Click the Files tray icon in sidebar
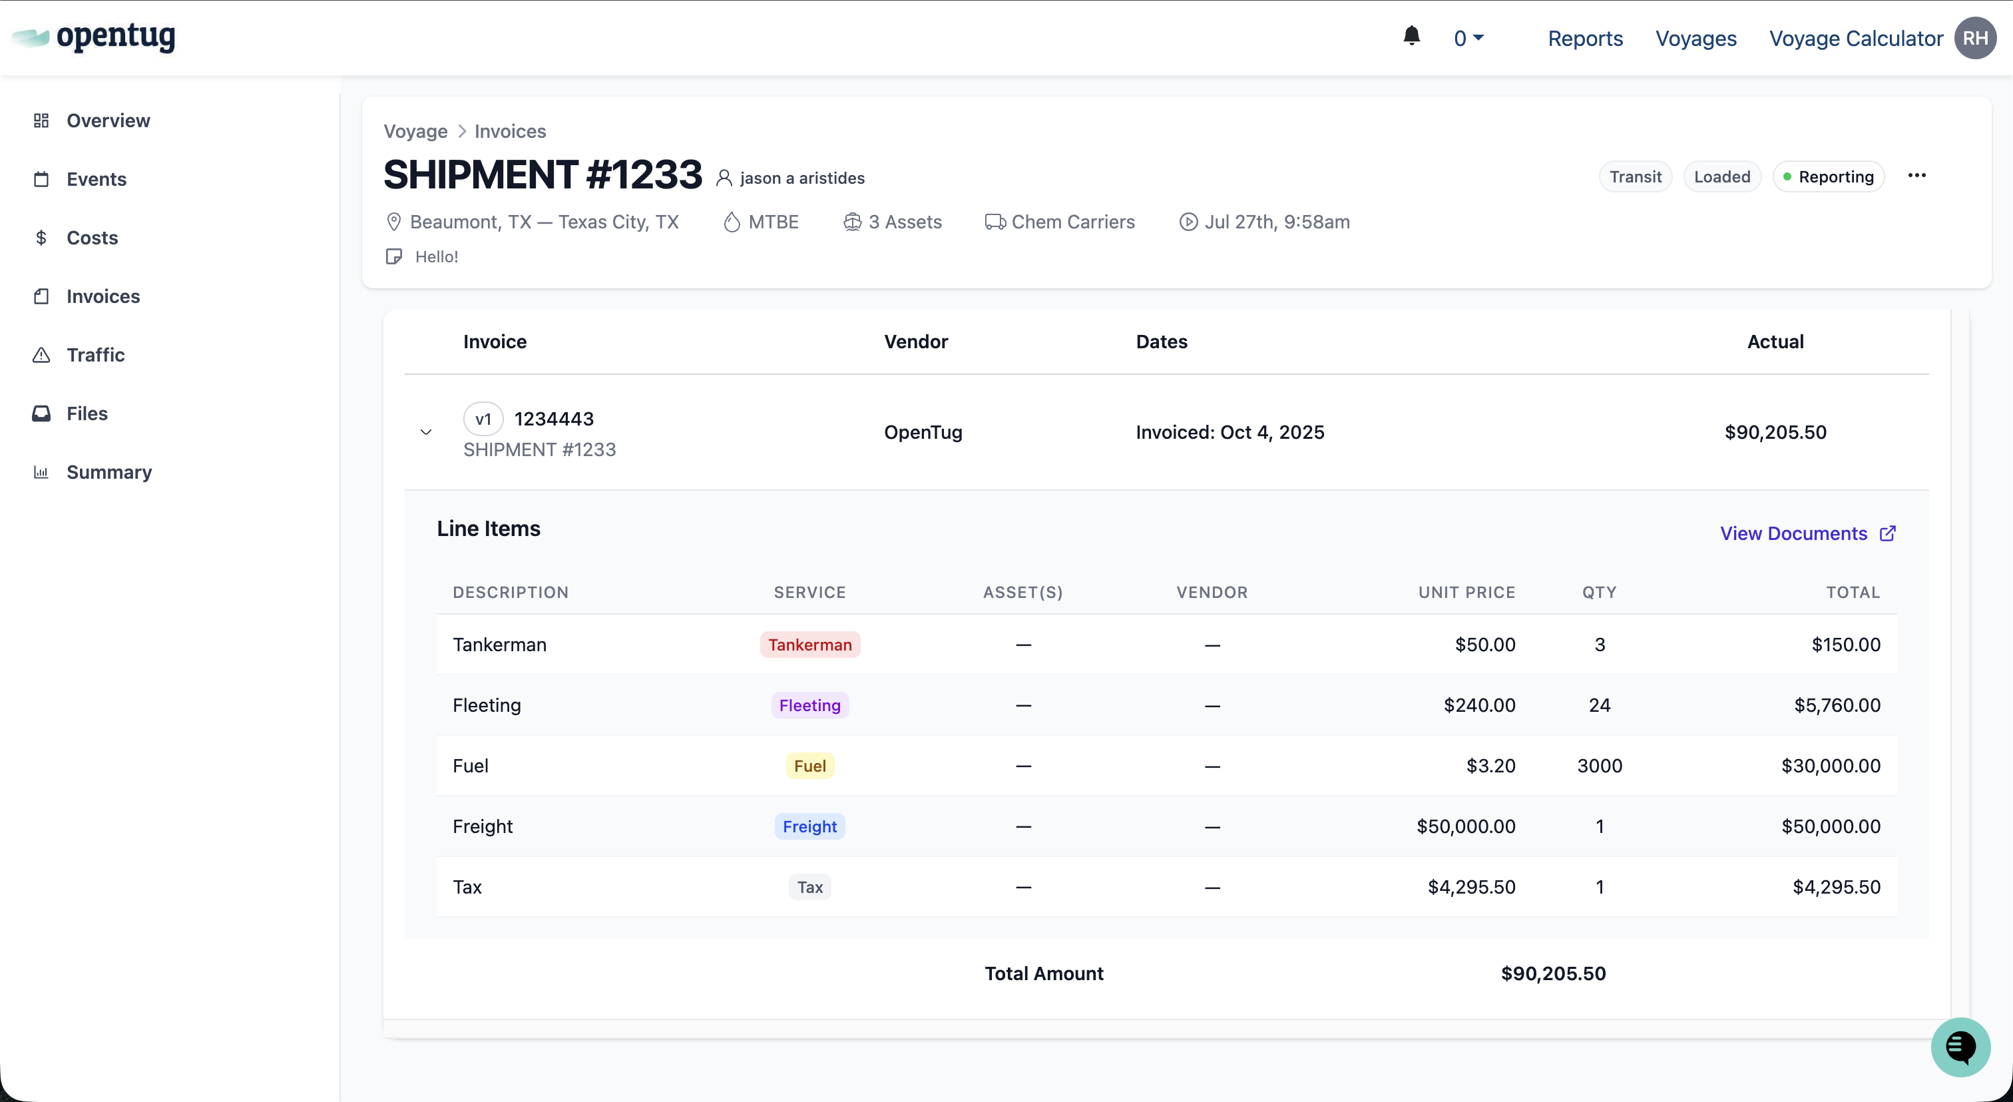 pyautogui.click(x=41, y=413)
